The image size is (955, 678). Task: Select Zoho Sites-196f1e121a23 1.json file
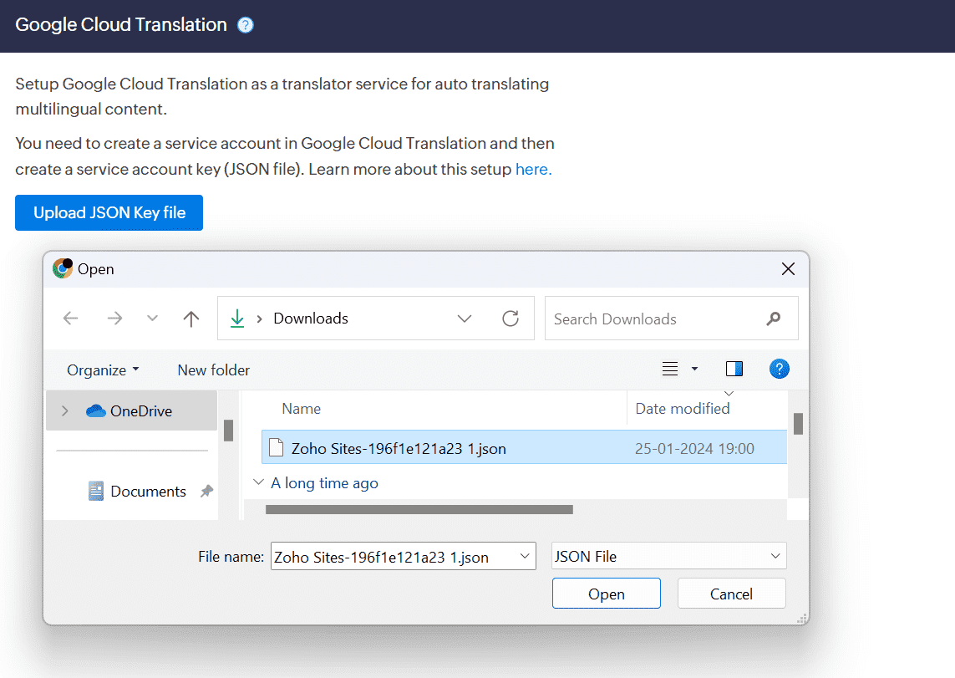point(524,448)
